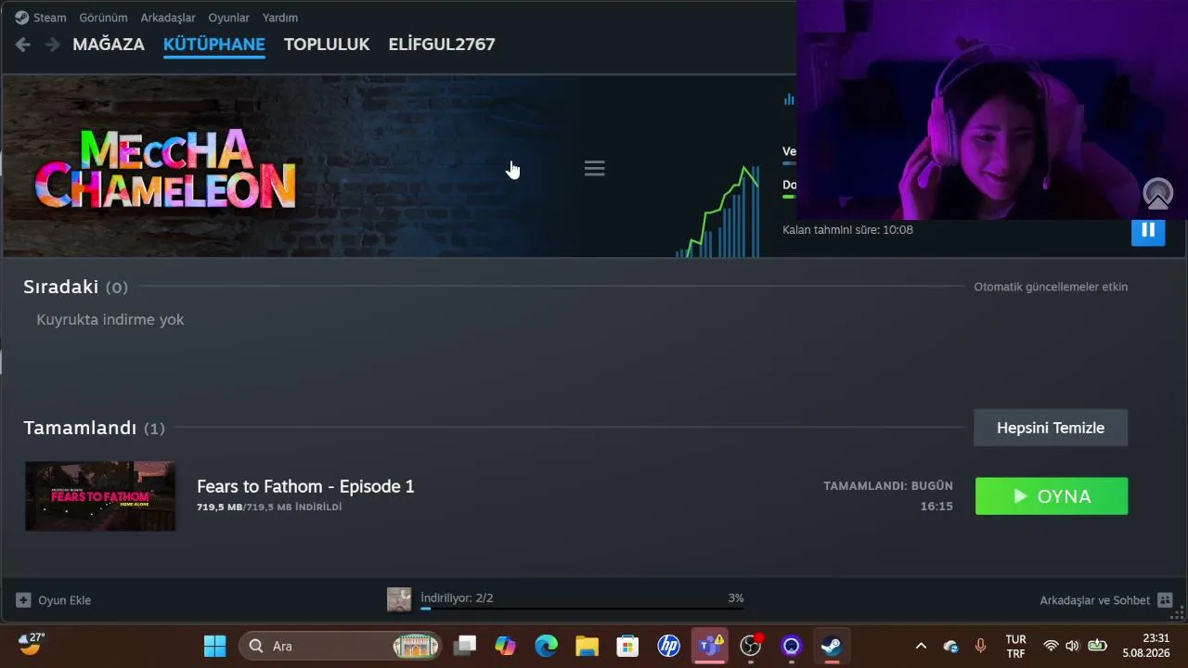Click the OYNA play button
The image size is (1188, 668).
1052,496
